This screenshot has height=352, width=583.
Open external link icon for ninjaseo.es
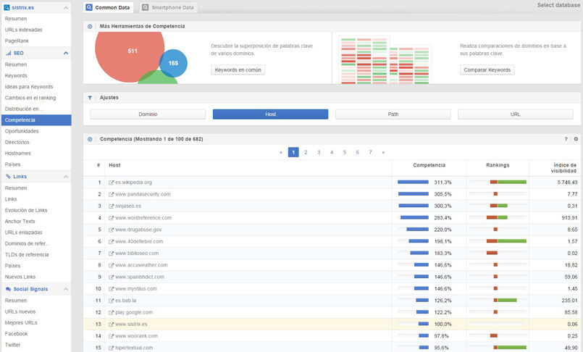click(x=111, y=206)
